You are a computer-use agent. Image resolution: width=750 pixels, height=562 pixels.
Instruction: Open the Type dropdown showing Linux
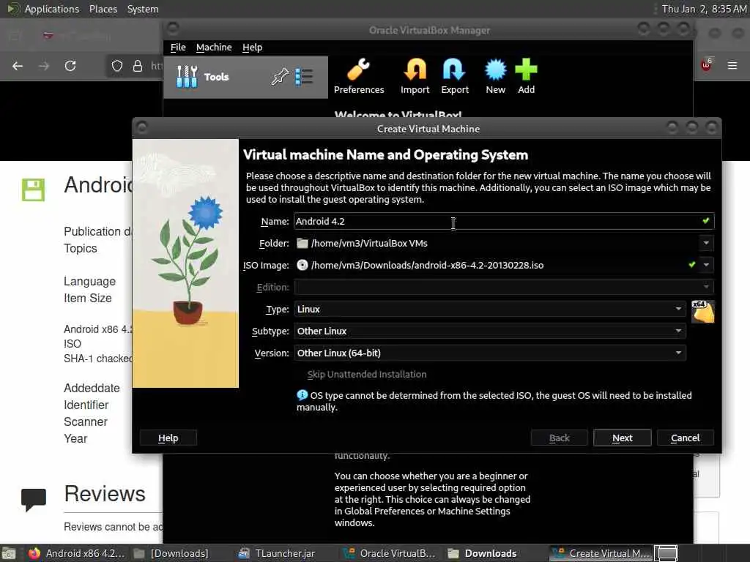(490, 309)
